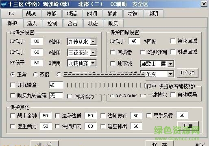The image size is (209, 146).
Task: Enable the 法师归元 checkbox
Action: [57, 126]
